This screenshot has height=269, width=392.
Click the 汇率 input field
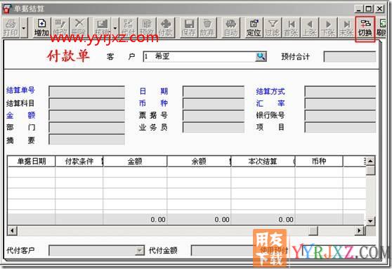[x=340, y=103]
